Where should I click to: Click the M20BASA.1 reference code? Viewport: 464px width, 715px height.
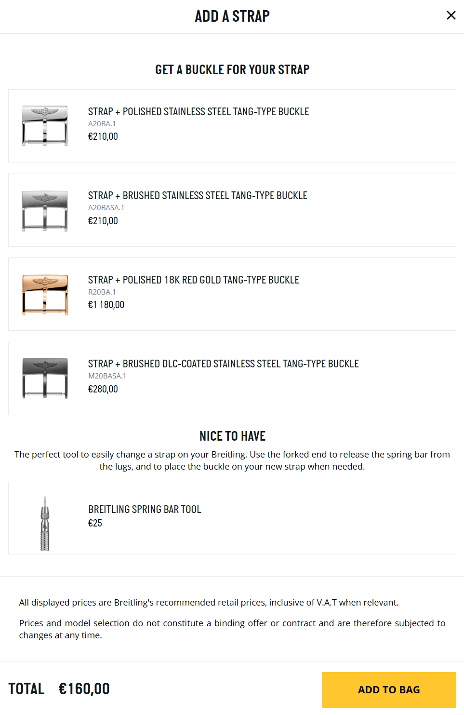107,376
